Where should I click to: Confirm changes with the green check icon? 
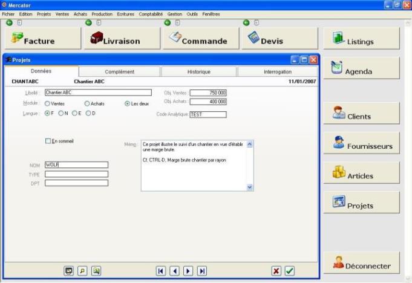coord(290,271)
